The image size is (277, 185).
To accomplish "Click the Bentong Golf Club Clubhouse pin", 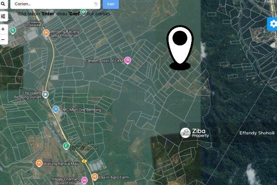I will coord(66,146).
